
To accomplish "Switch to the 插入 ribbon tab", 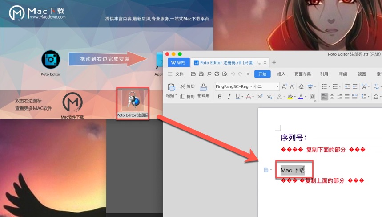I will (x=281, y=74).
